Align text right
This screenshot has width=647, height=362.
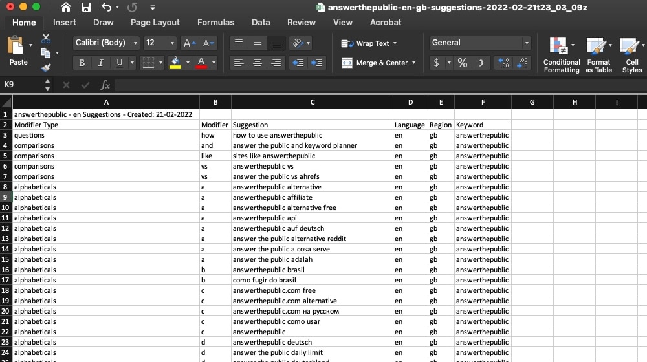(x=276, y=63)
